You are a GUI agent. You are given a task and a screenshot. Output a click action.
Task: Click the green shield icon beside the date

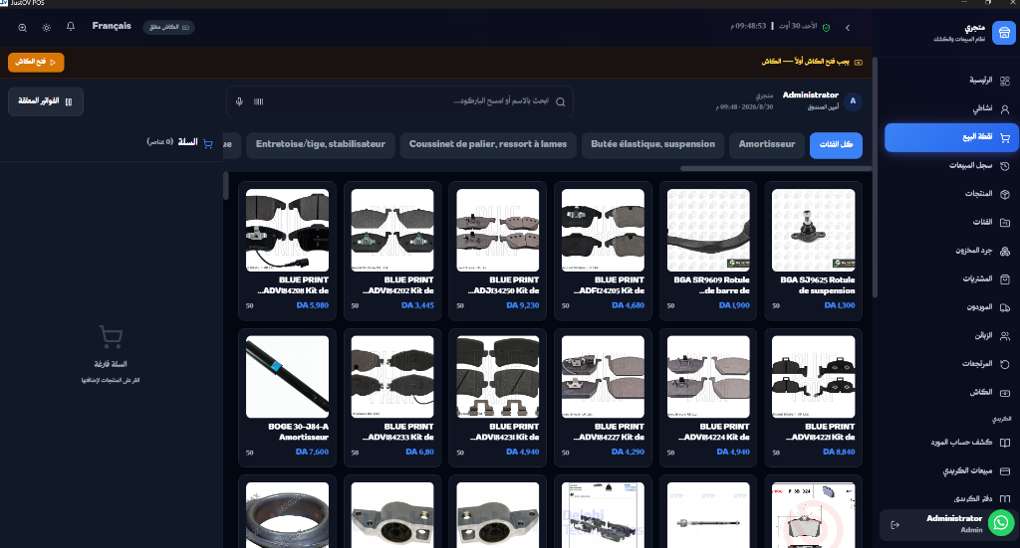coord(826,27)
